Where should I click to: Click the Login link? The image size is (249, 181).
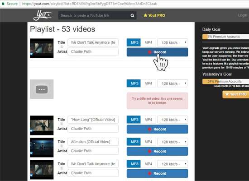coord(243,15)
